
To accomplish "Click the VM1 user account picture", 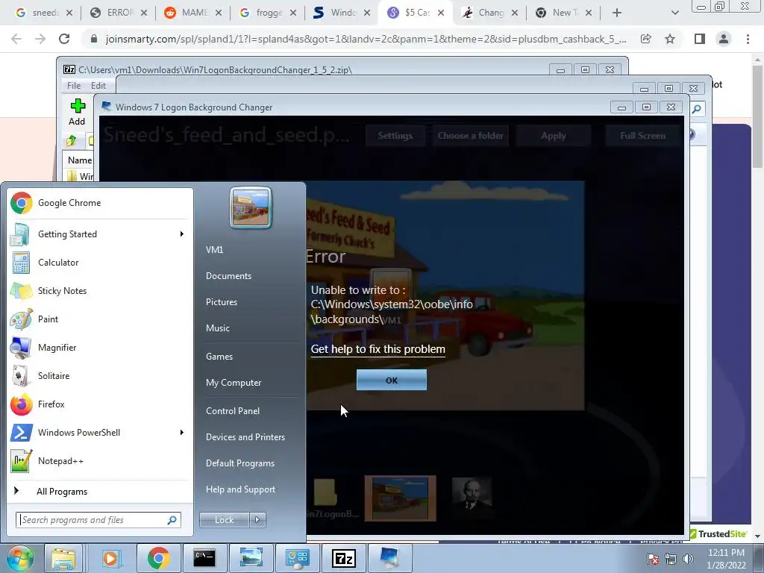I will click(251, 208).
